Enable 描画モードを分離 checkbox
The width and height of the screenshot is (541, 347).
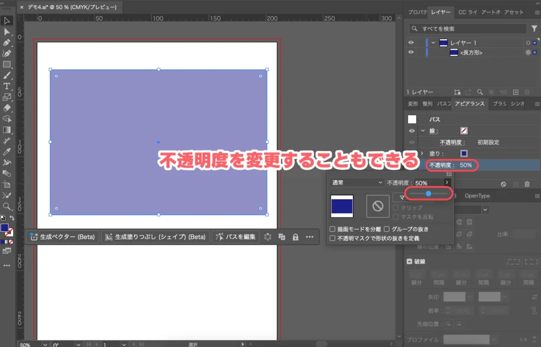point(332,229)
